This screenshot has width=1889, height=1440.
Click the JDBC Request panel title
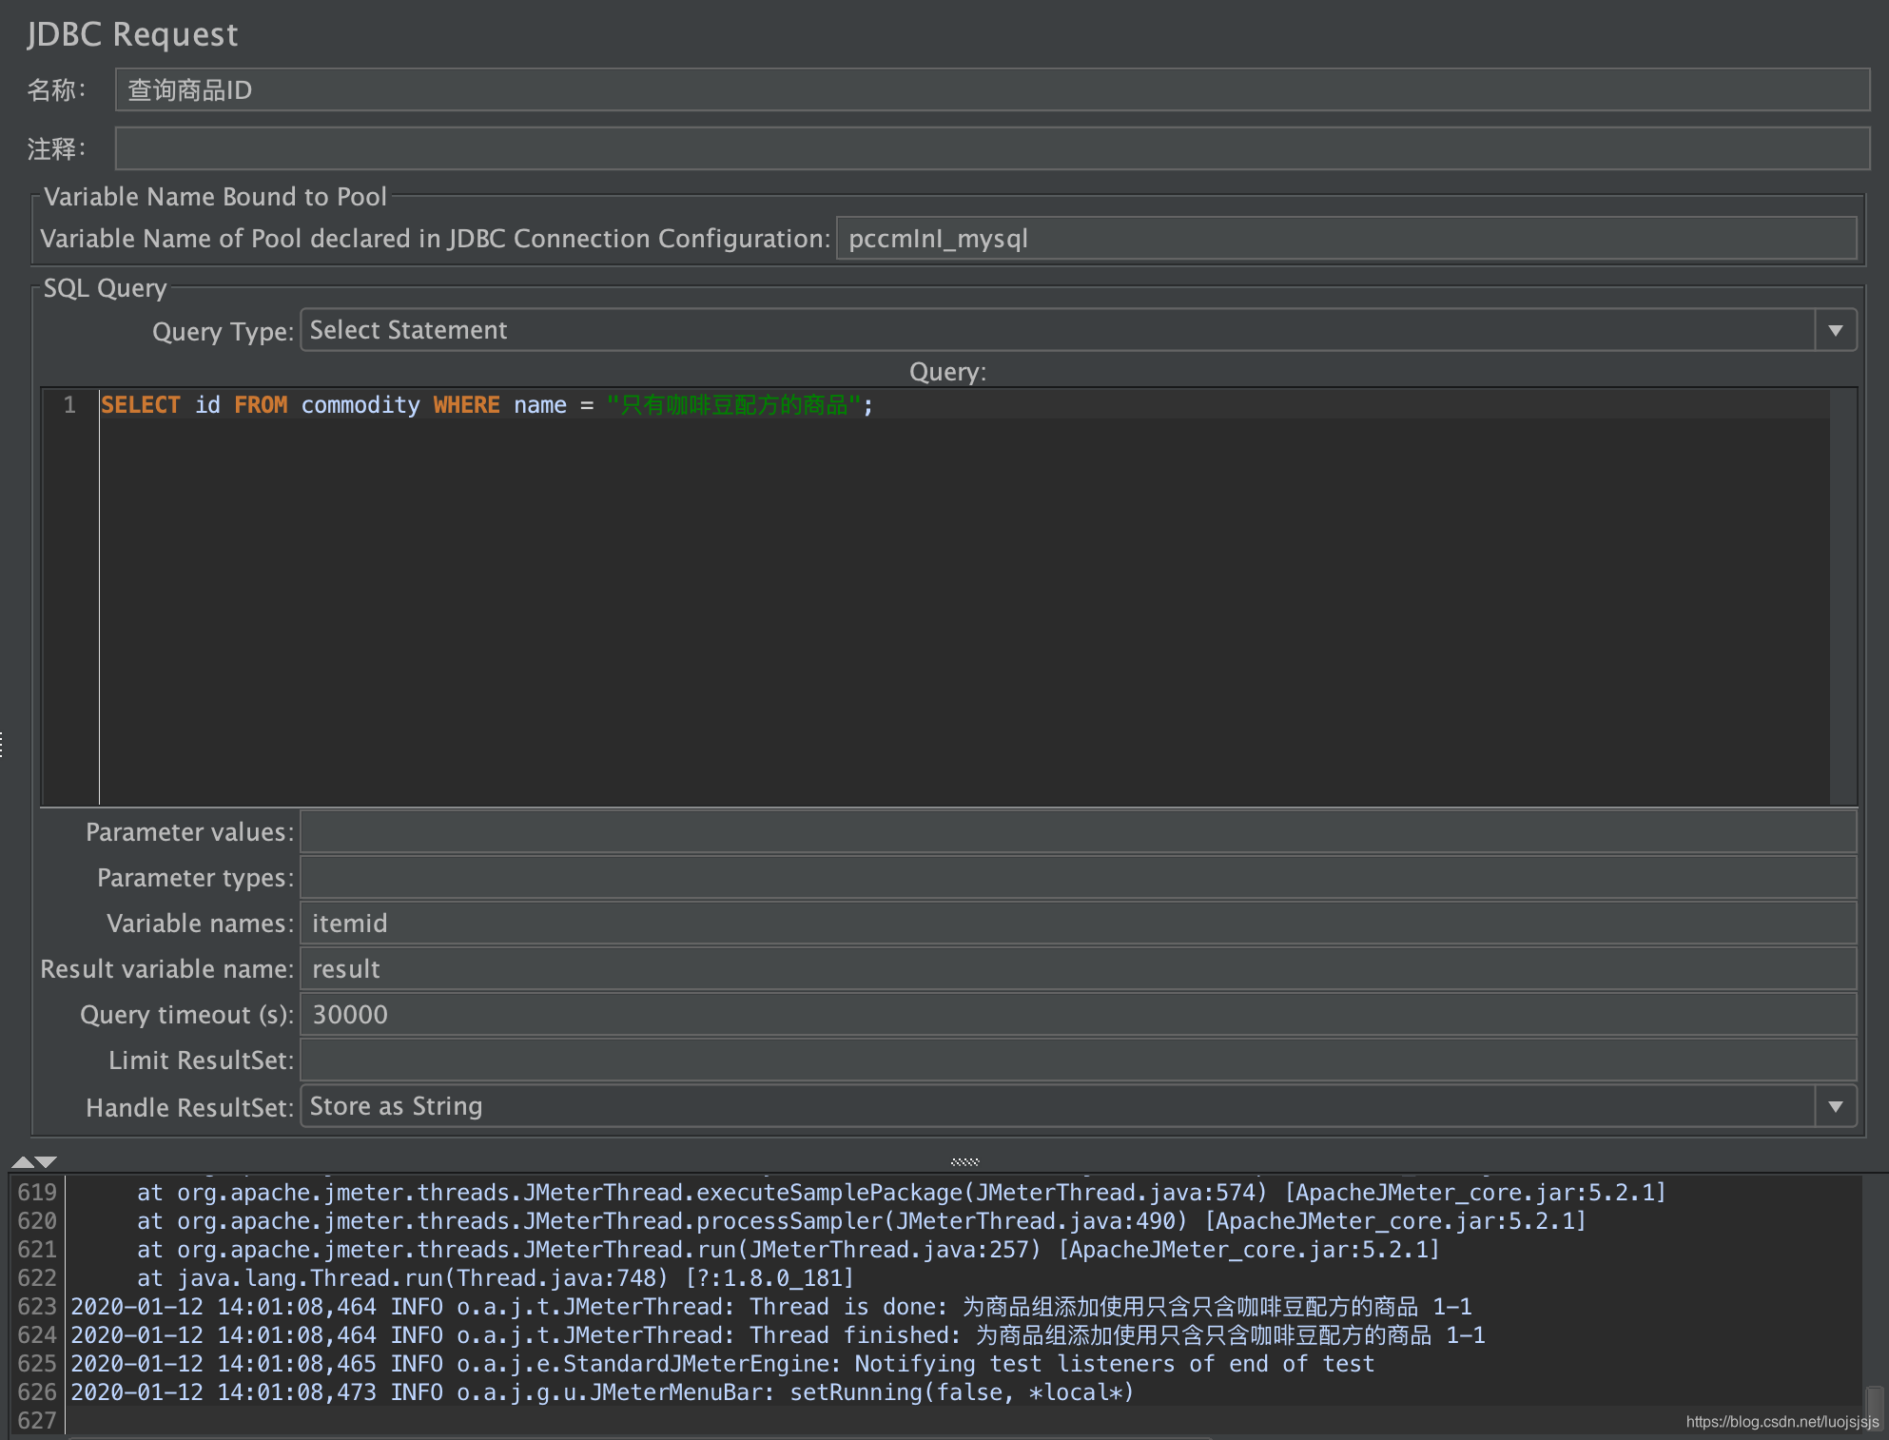click(x=132, y=34)
